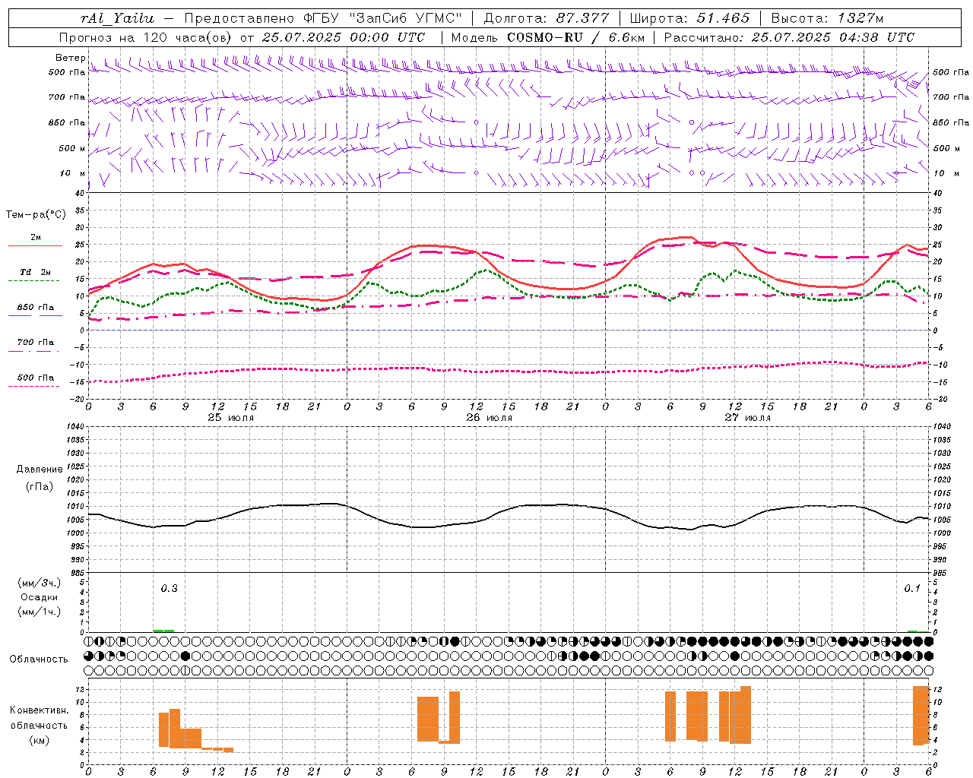This screenshot has height=778, width=973.
Task: Click the (мм/1ч.) precipitation unit label
Action: (40, 612)
